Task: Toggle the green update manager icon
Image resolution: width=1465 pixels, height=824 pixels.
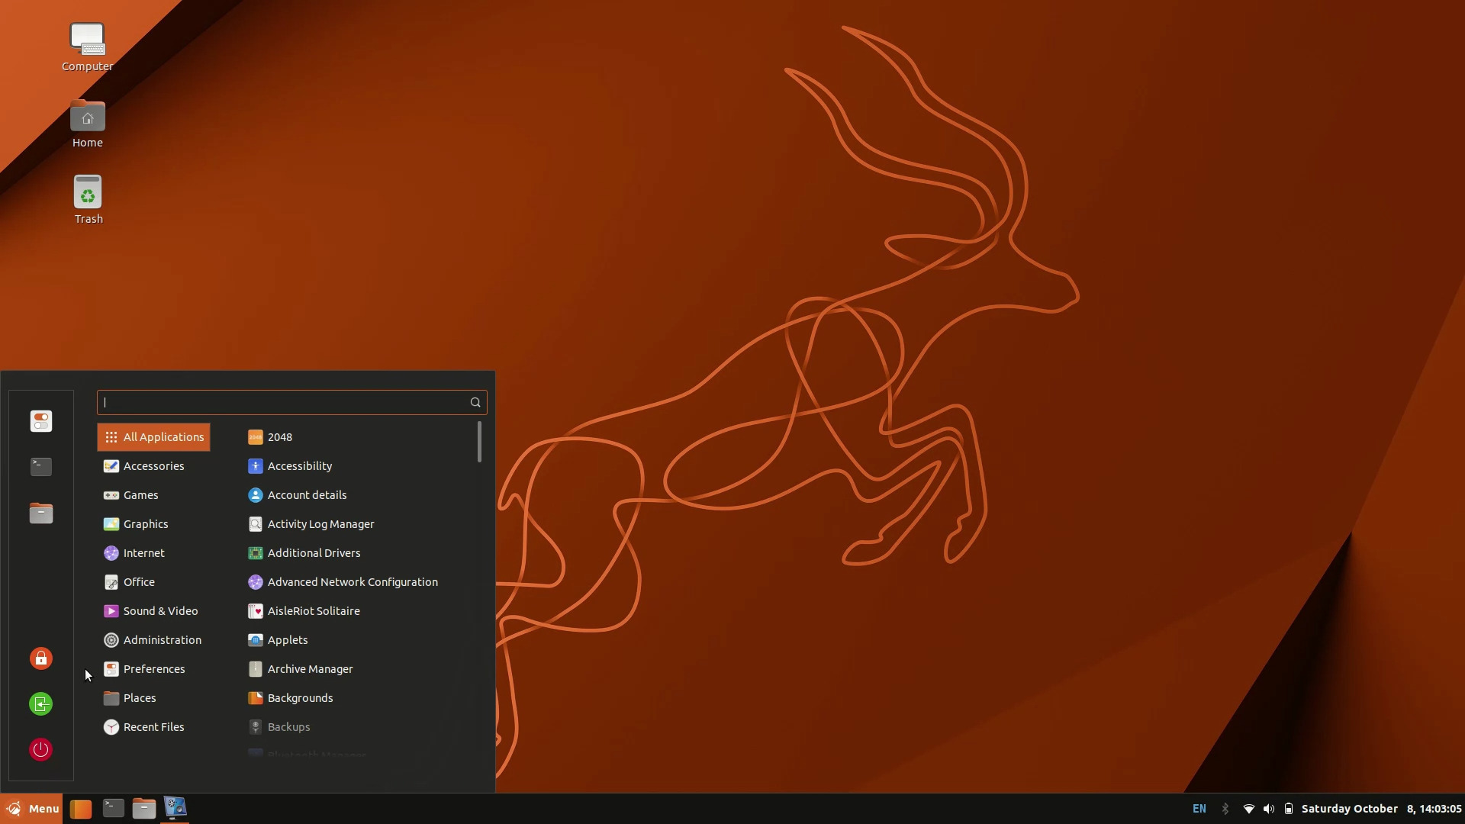Action: tap(41, 703)
